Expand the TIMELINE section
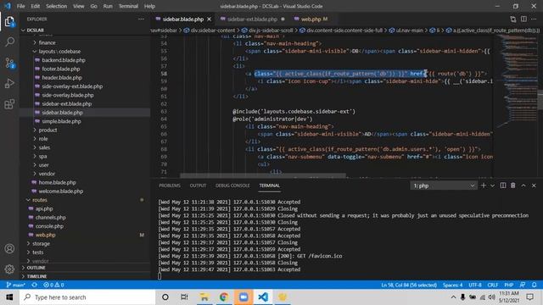 36,276
